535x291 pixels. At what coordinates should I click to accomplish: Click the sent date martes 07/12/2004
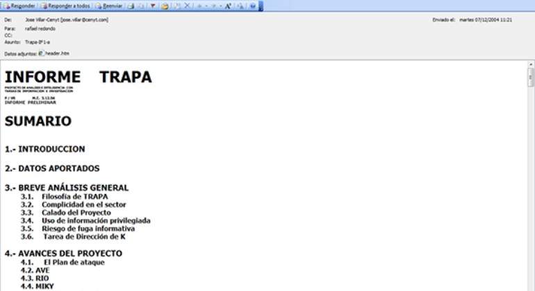pyautogui.click(x=486, y=19)
